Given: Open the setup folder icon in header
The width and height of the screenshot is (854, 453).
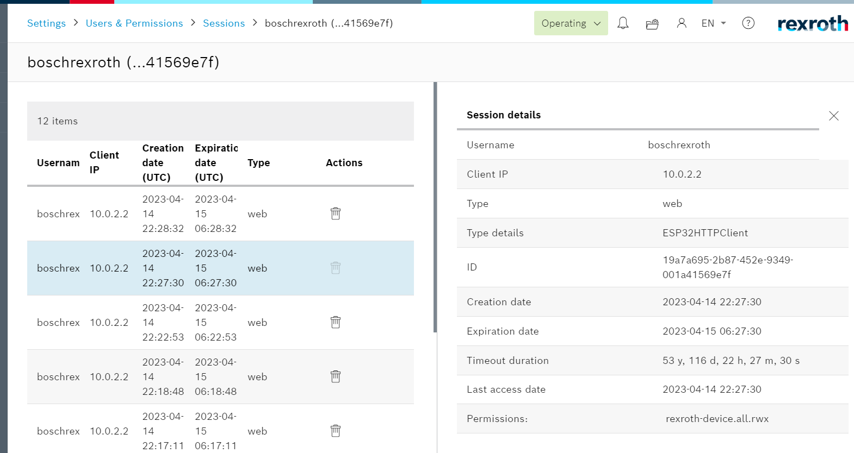Looking at the screenshot, I should tap(652, 24).
